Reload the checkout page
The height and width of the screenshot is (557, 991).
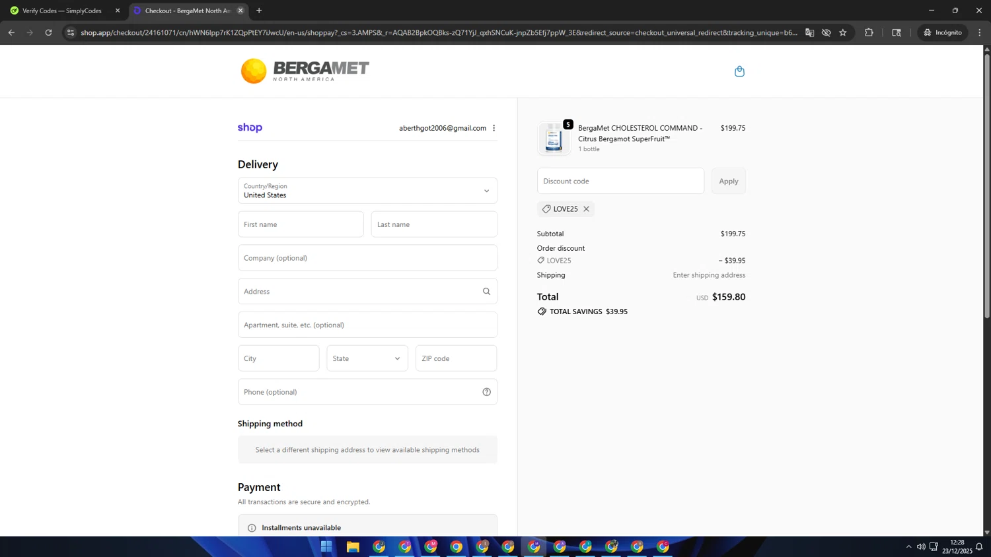[48, 32]
